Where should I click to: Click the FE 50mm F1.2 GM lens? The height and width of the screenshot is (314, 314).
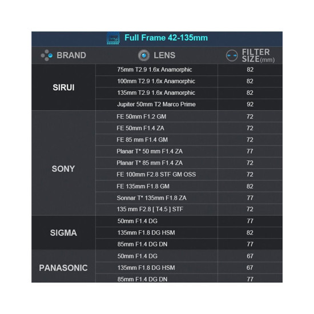(141, 116)
